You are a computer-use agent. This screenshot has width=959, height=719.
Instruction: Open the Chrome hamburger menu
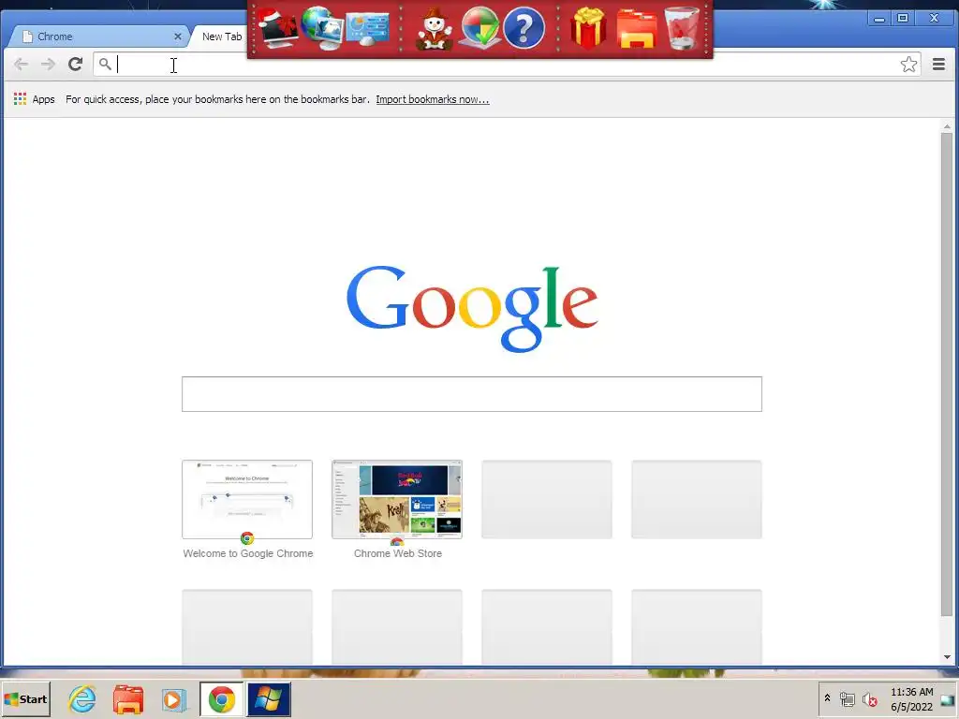click(938, 65)
